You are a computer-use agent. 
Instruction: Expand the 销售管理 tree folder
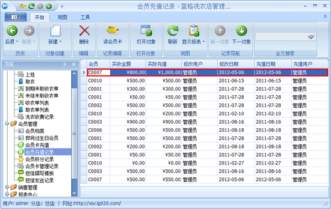(7, 187)
